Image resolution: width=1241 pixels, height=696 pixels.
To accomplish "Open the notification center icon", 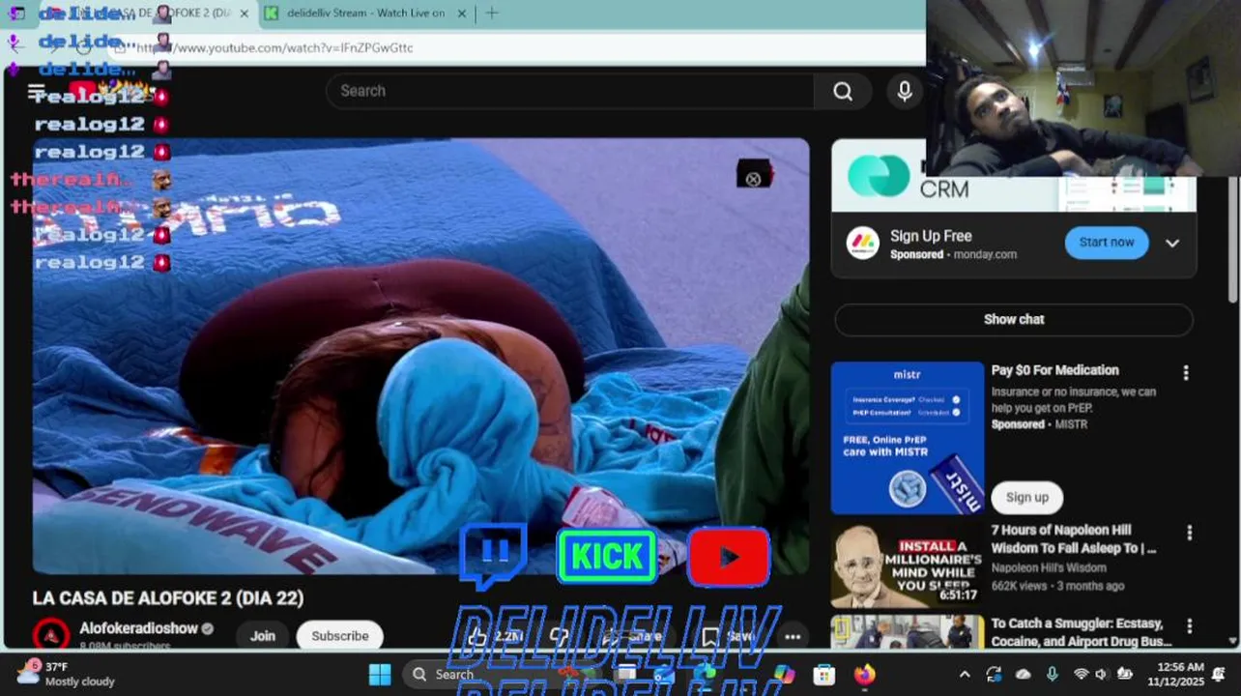I will coord(1219,674).
